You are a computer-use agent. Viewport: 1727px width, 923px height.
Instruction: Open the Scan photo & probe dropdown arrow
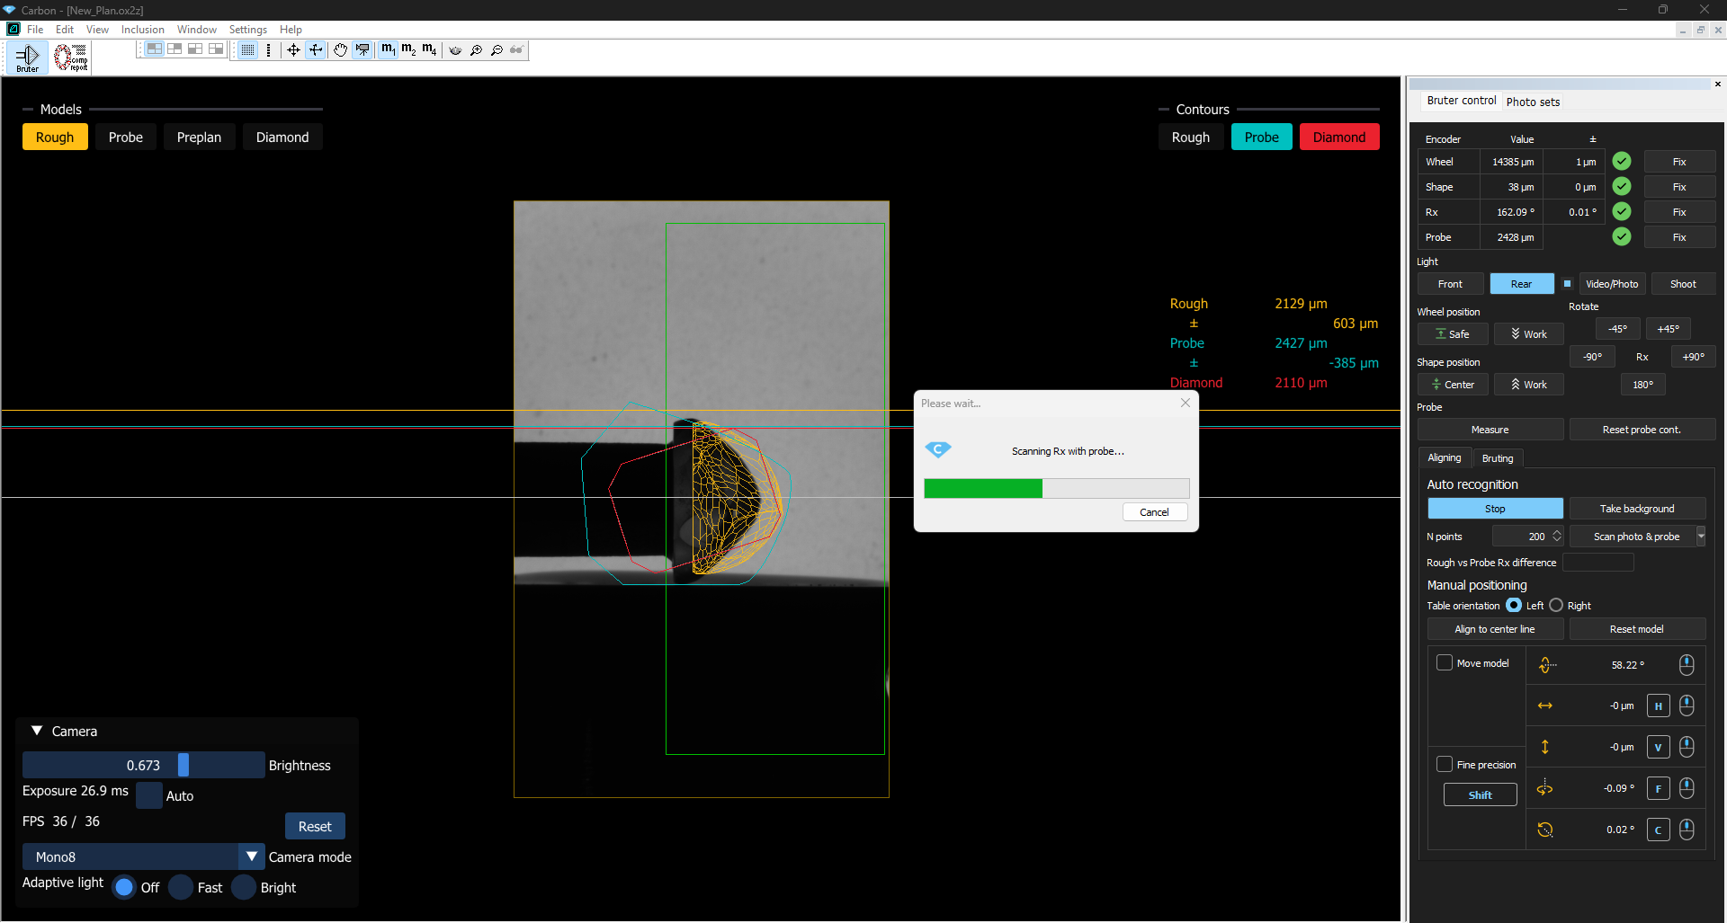(1700, 537)
